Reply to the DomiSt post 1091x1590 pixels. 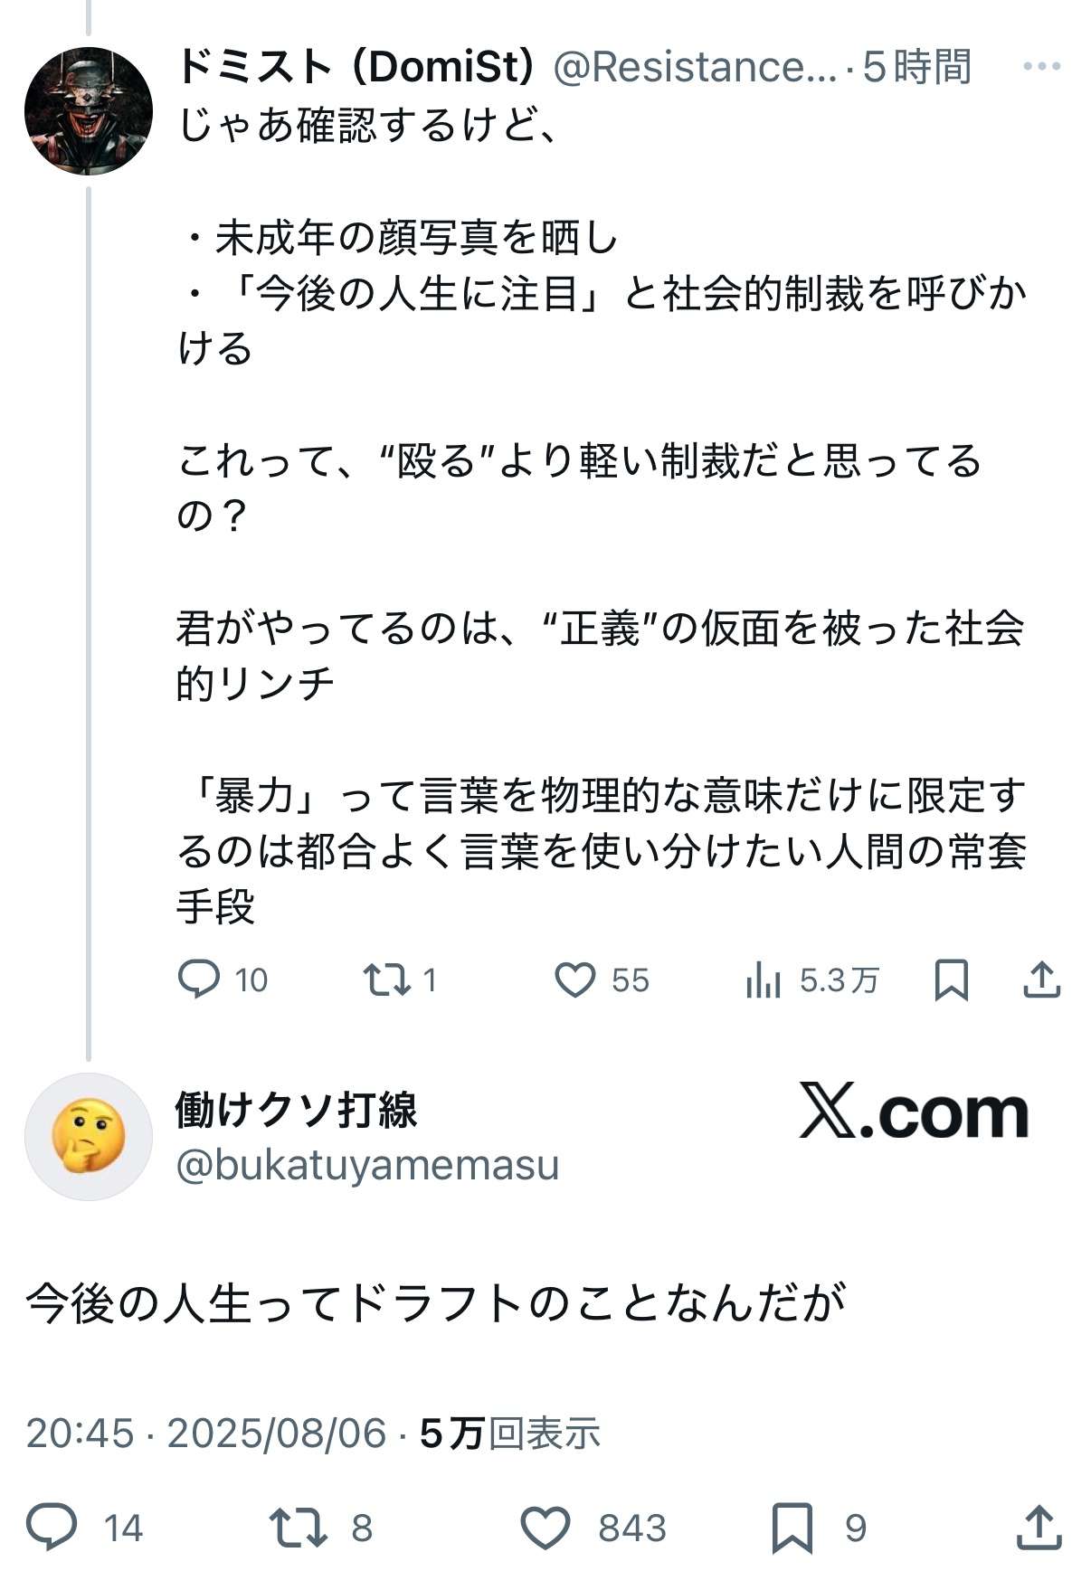click(199, 979)
